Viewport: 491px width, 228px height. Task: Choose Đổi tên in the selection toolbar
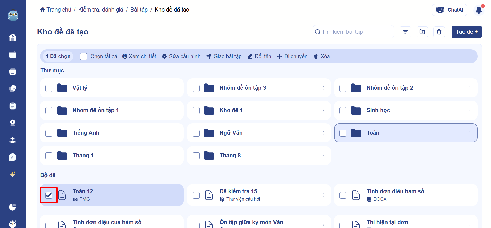pyautogui.click(x=259, y=56)
